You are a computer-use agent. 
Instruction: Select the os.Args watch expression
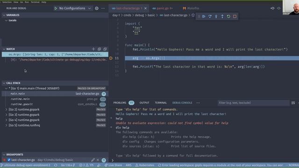(55, 55)
